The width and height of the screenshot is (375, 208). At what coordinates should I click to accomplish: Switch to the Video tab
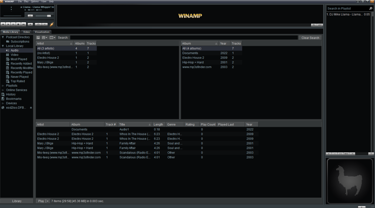click(27, 32)
